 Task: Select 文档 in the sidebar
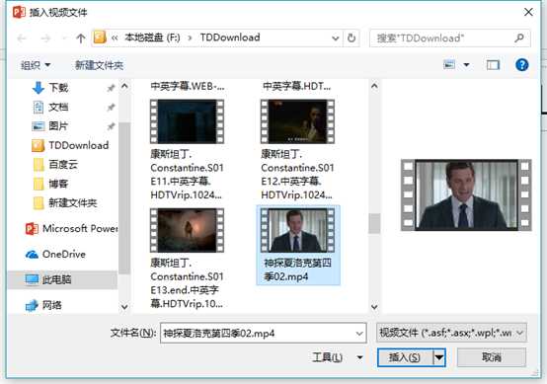coord(58,107)
